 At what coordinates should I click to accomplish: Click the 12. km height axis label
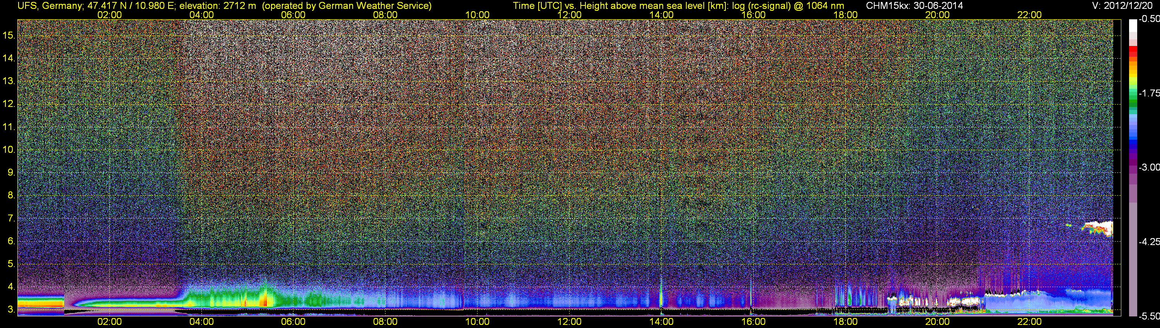(x=9, y=104)
